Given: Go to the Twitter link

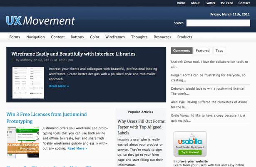Looking at the screenshot, I should point(210,3).
